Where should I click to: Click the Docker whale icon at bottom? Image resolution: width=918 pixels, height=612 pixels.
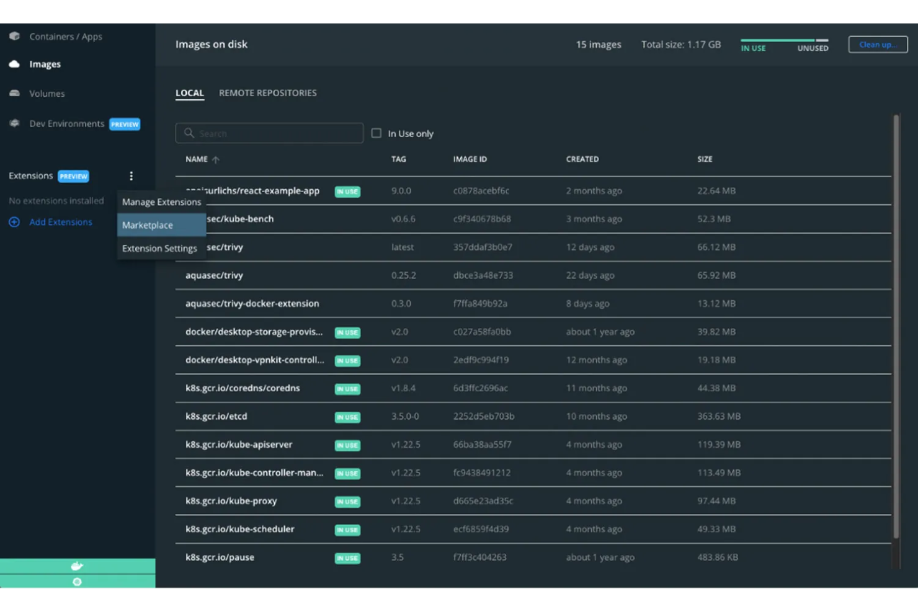(76, 565)
